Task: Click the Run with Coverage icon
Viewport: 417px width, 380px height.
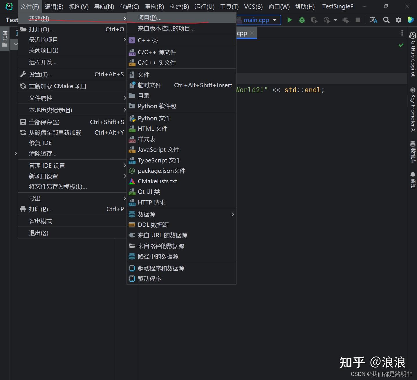Action: (314, 20)
